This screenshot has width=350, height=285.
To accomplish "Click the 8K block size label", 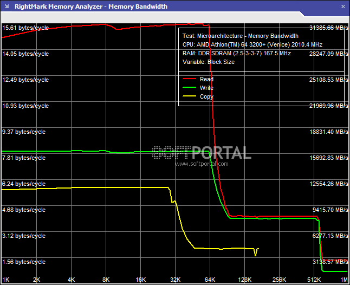I will [106, 280].
